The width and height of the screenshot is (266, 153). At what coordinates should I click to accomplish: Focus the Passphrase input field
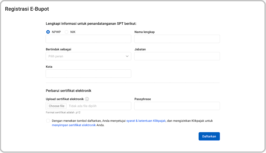point(177,106)
